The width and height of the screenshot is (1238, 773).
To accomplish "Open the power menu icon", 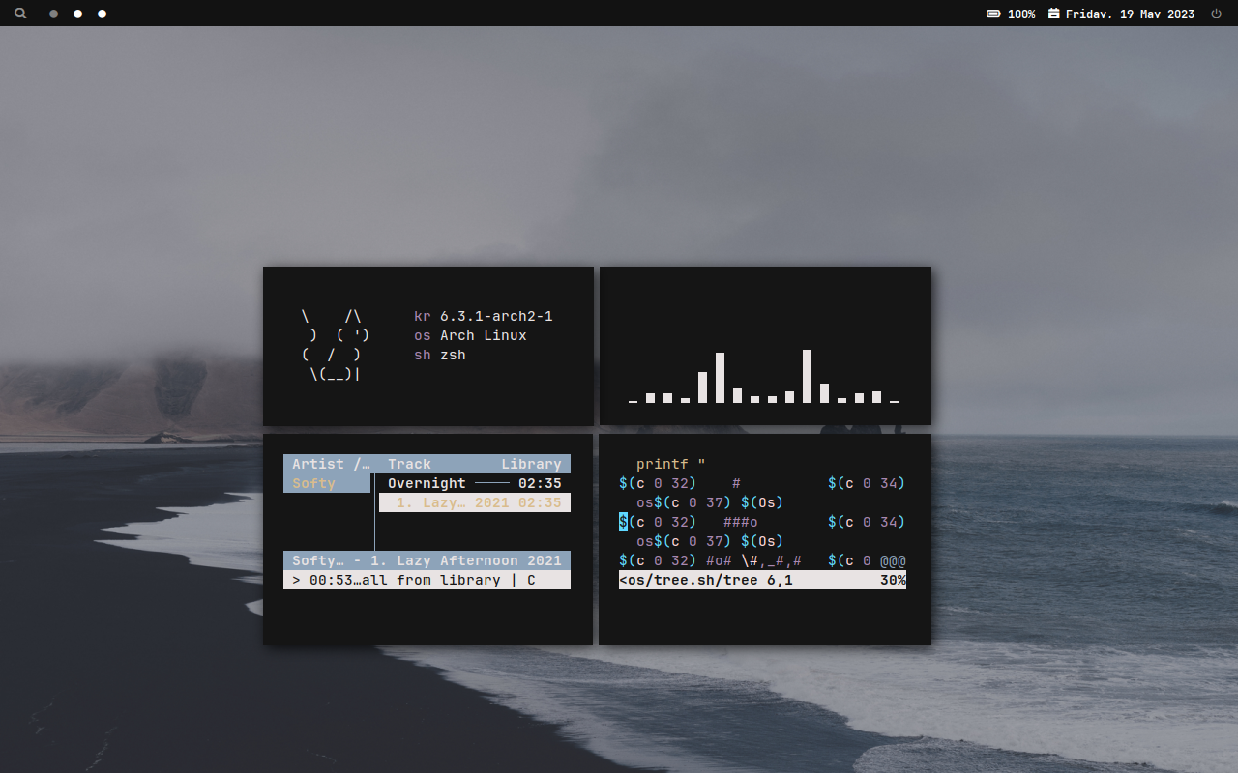I will click(x=1217, y=14).
